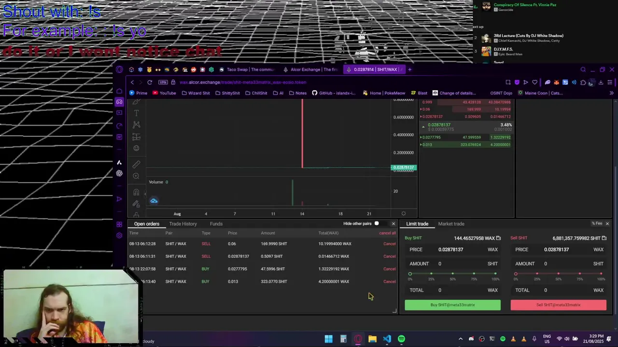This screenshot has width=618, height=347.
Task: Open the purple M messenger icon in Opera sidebar
Action: tap(119, 137)
